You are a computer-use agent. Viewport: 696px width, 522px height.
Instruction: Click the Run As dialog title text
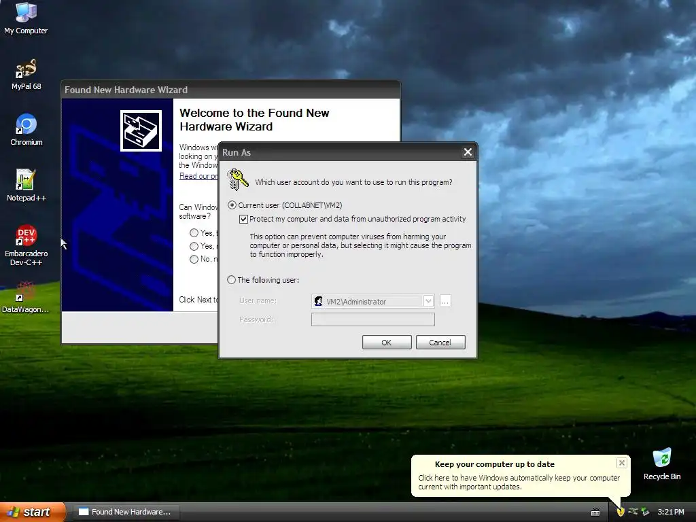[x=237, y=152]
